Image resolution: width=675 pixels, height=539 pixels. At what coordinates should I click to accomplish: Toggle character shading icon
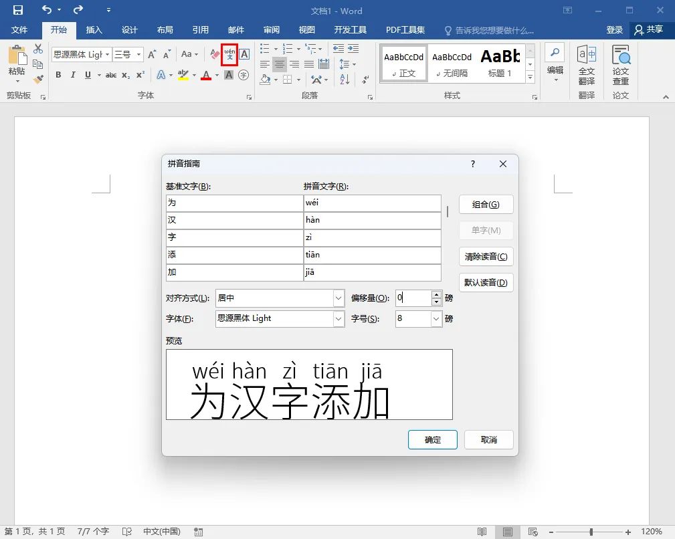pos(229,75)
